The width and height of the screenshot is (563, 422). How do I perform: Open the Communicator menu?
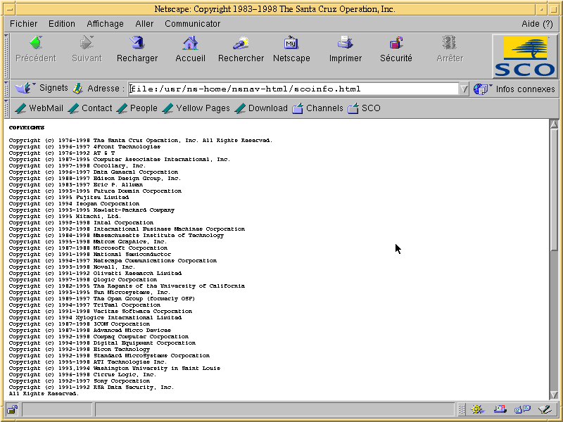(192, 24)
